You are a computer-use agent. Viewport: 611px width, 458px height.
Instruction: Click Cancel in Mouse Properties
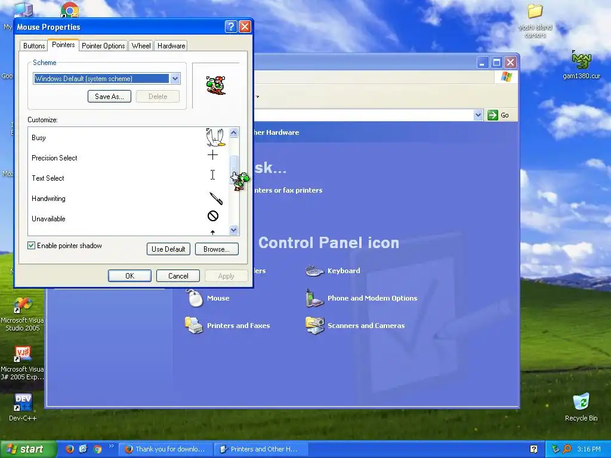click(x=178, y=276)
